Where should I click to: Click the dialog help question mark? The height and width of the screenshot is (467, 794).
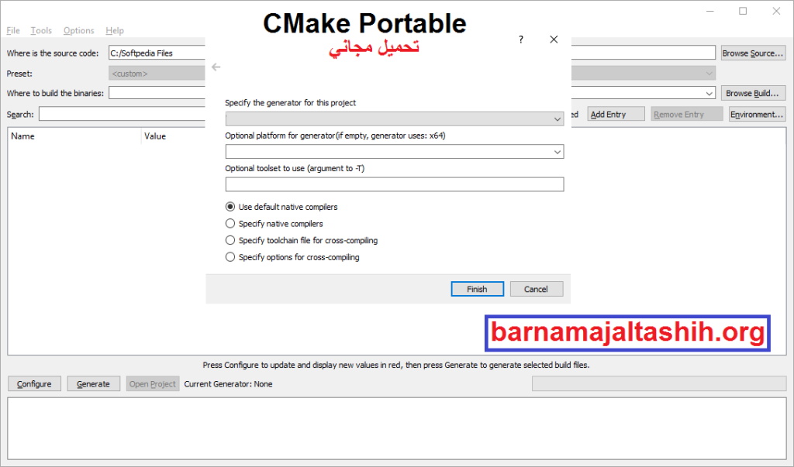coord(520,39)
